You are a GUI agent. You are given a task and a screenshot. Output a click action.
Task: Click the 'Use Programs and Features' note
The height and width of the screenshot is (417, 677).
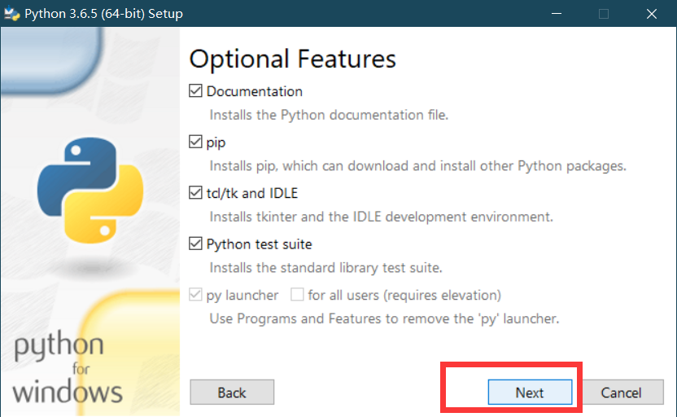384,318
